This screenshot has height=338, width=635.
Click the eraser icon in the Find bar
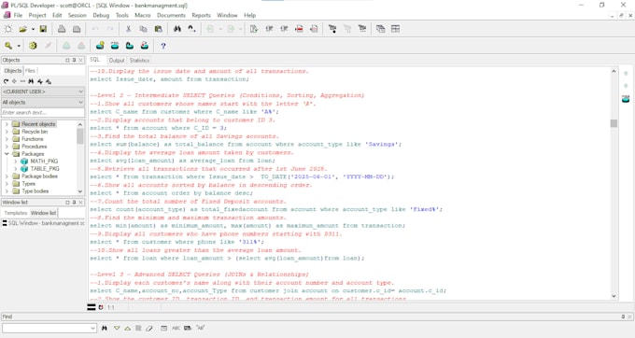[149, 328]
